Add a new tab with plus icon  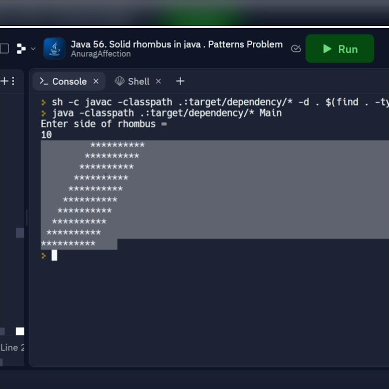(180, 81)
